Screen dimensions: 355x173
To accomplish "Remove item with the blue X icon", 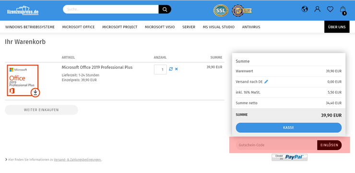I will [177, 69].
